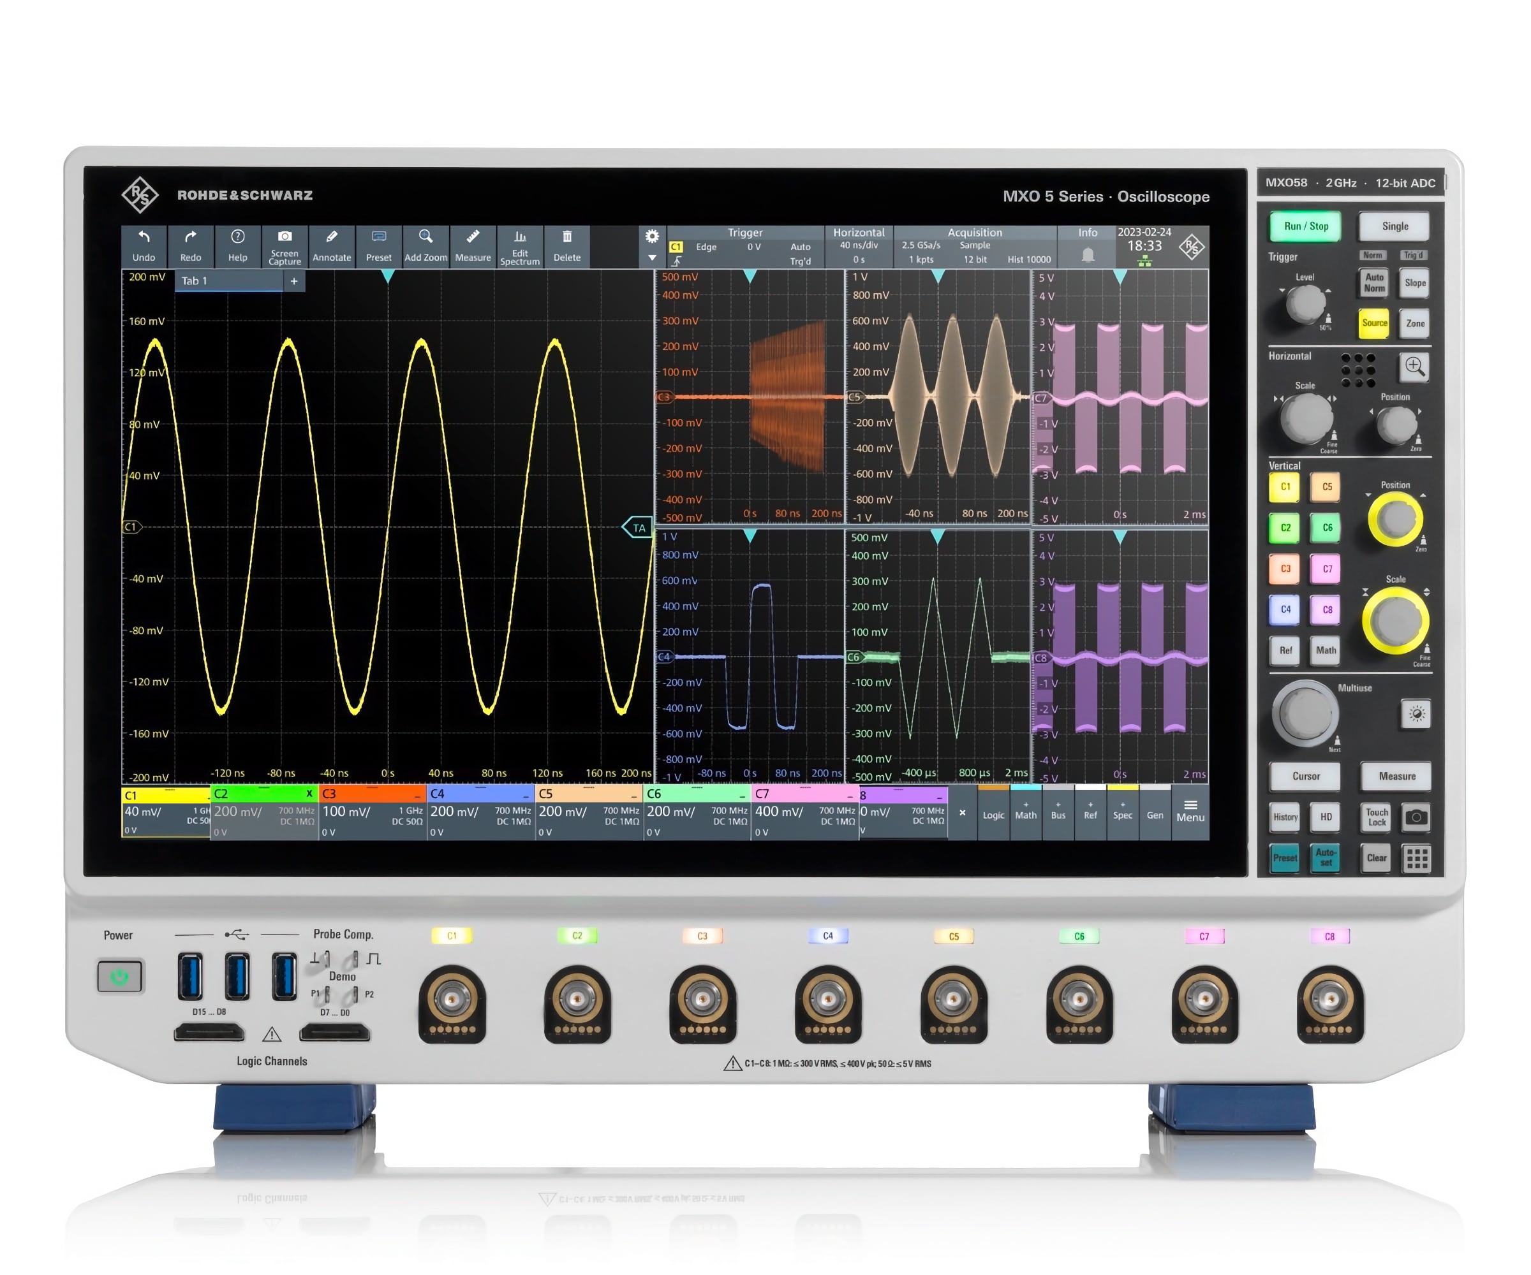This screenshot has height=1275, width=1531.
Task: Push the yellow trigger Source button
Action: click(x=1373, y=323)
